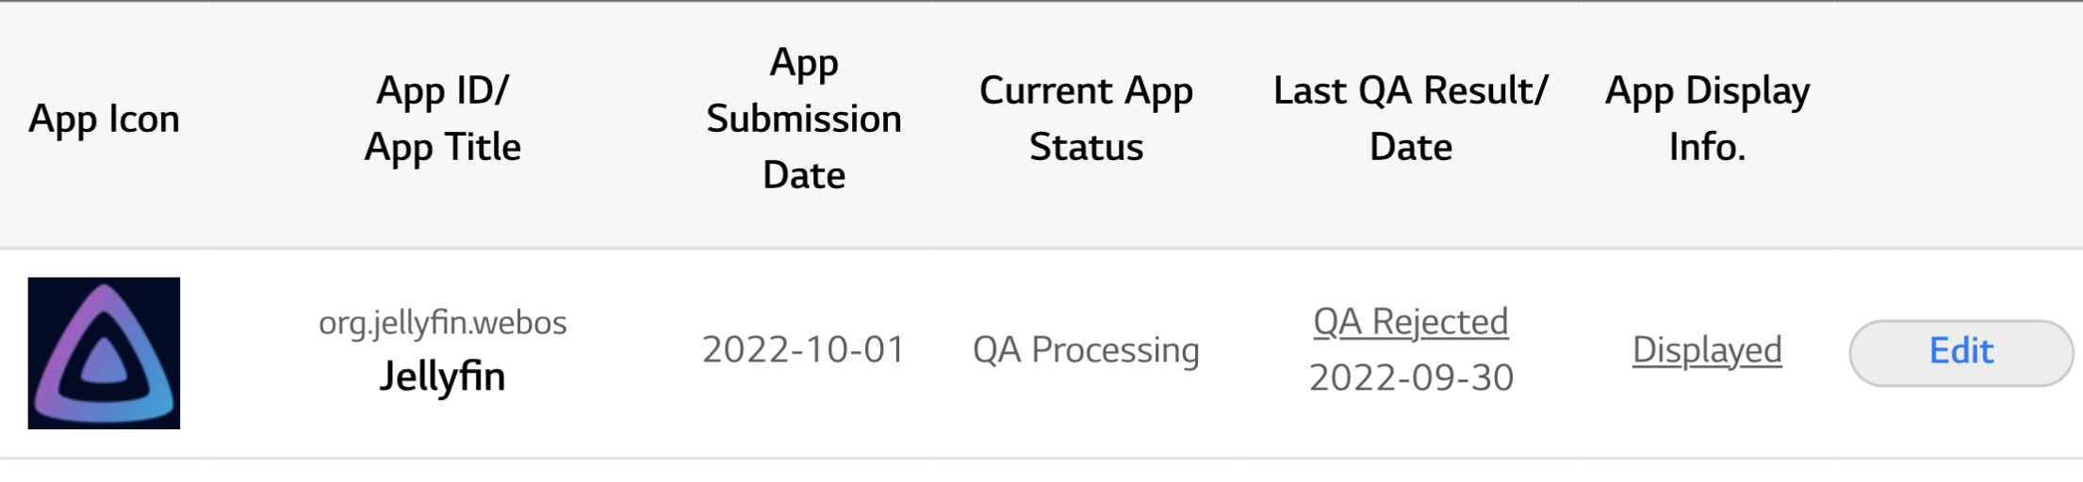Screen dimensions: 2083x482
Task: Click the Jellyfin app title
Action: tap(443, 377)
